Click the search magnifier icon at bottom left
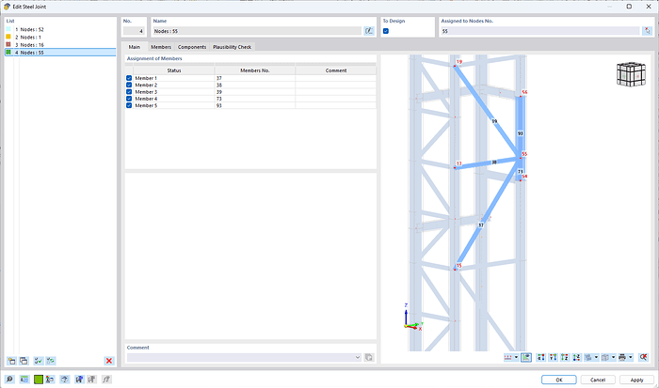The height and width of the screenshot is (388, 659). (x=10, y=379)
